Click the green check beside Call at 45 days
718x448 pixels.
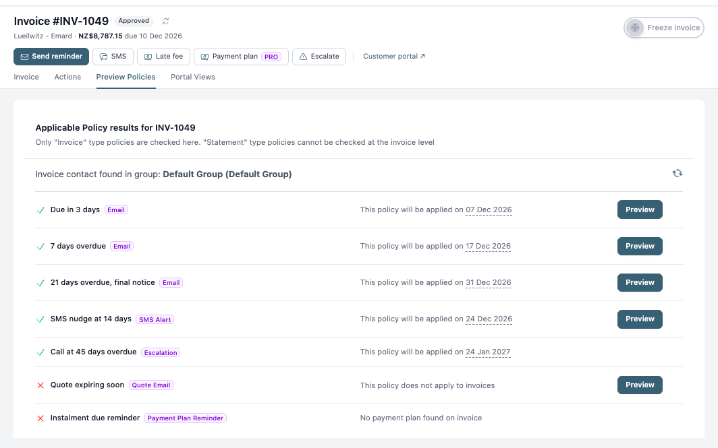tap(40, 352)
